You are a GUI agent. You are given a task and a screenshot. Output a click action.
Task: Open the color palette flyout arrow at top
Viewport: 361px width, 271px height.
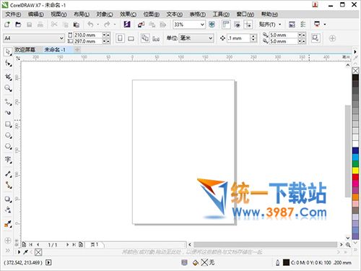[355, 51]
